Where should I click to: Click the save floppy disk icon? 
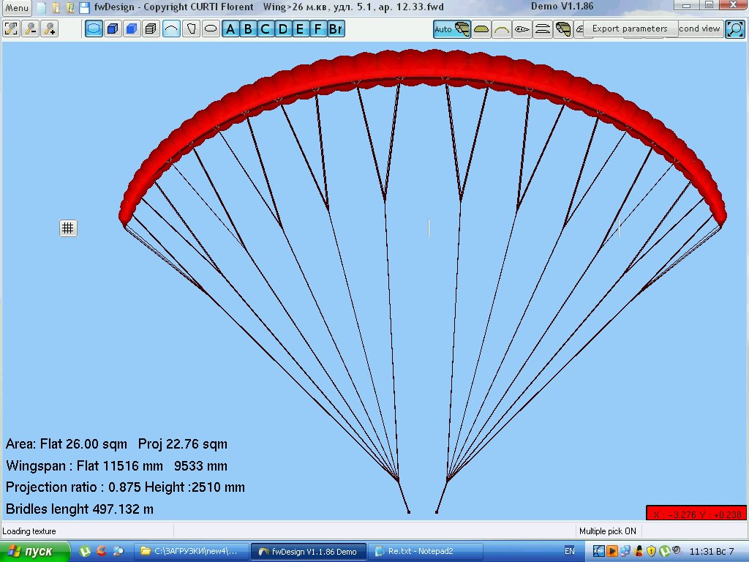coord(84,8)
